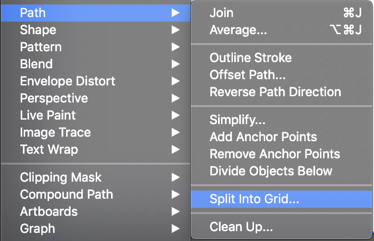Select Reverse Path Direction
This screenshot has height=241, width=374.
[275, 92]
